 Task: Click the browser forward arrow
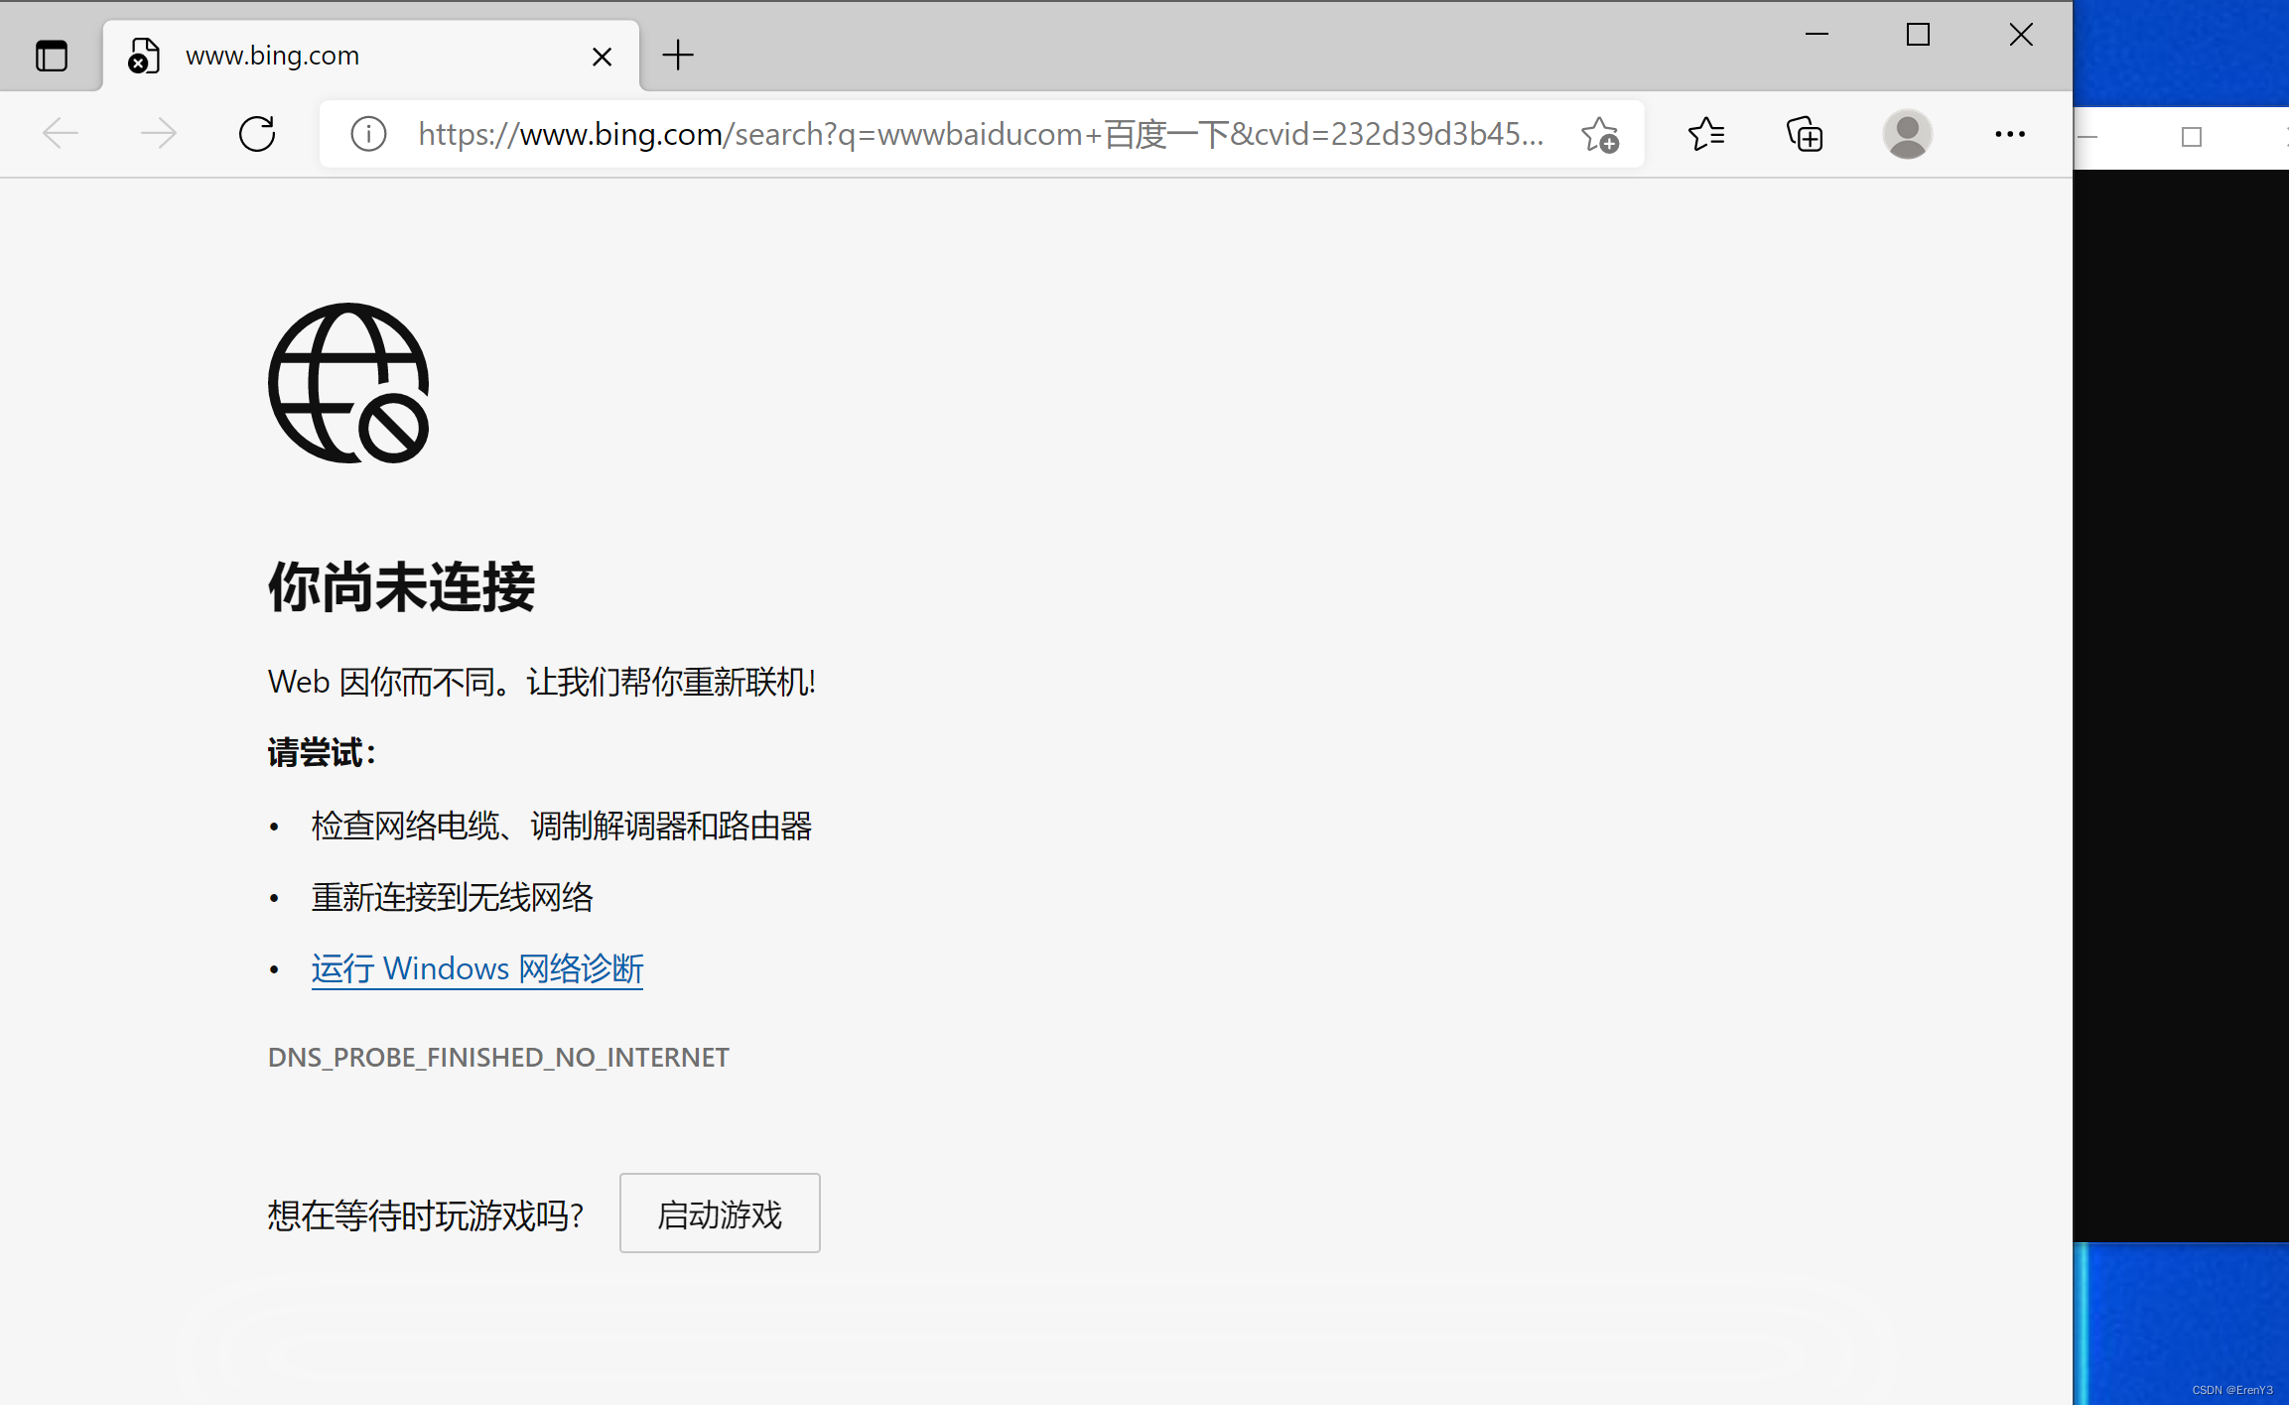click(x=158, y=133)
